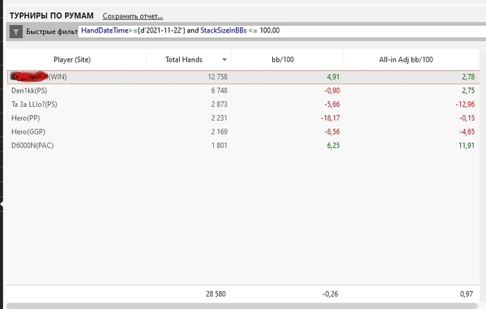Click the 2,75 All-in Adj value
This screenshot has height=309, width=486.
(468, 91)
